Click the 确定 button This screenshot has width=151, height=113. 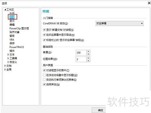pos(99,110)
